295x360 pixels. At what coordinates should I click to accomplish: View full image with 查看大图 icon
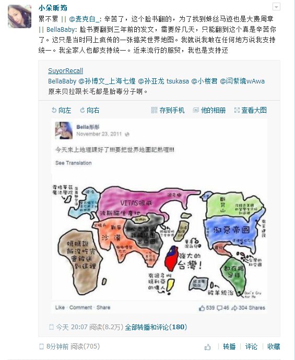pos(237,110)
